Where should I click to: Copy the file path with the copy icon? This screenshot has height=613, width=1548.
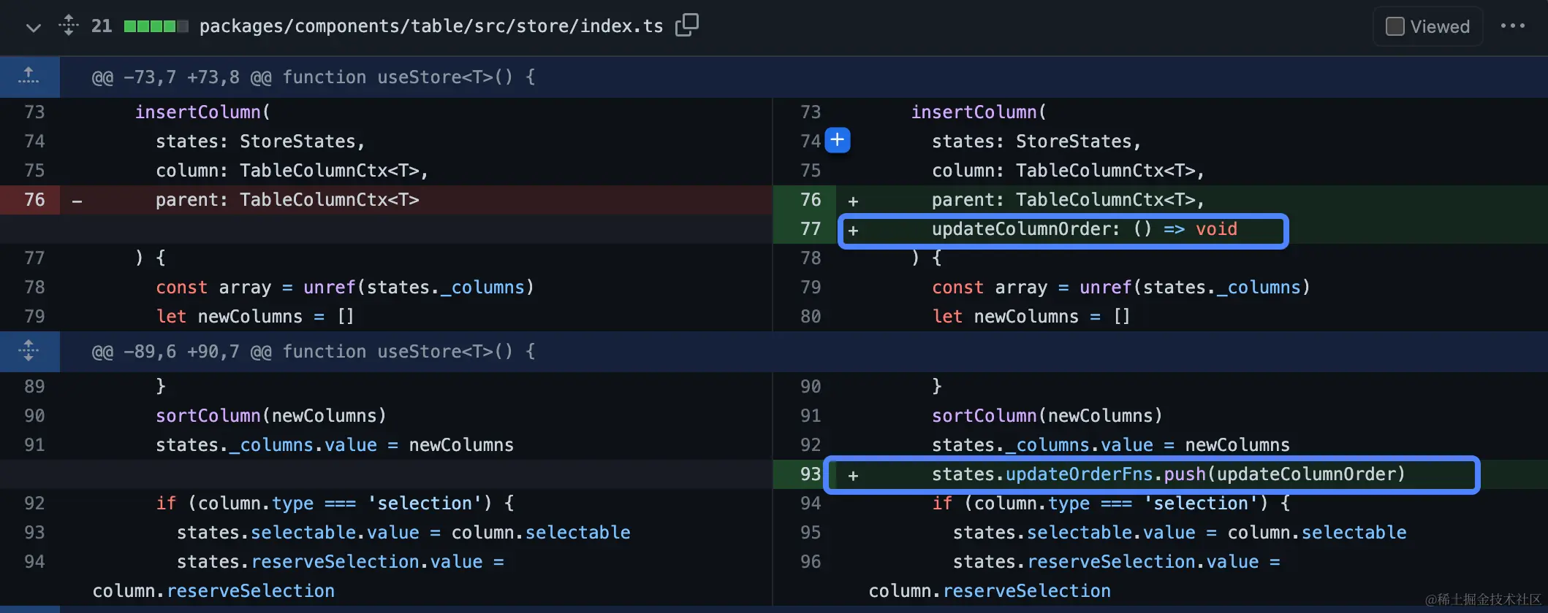coord(687,26)
